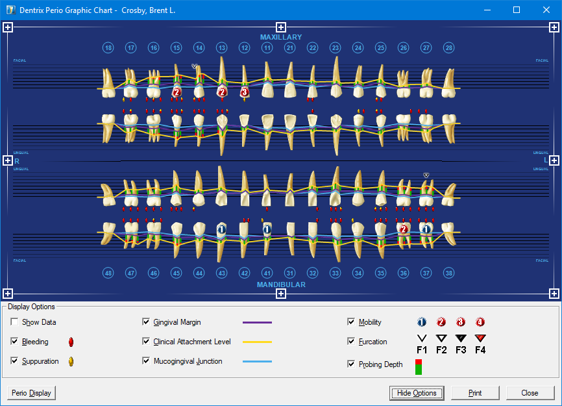Uncheck the Gingival Margin checkbox
The image size is (562, 406).
(146, 322)
